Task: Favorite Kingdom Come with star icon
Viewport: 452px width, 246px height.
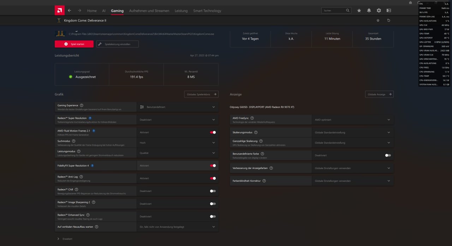Action: click(378, 20)
